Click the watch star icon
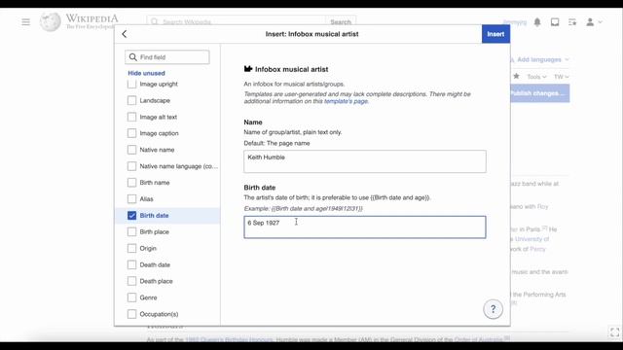 point(516,76)
